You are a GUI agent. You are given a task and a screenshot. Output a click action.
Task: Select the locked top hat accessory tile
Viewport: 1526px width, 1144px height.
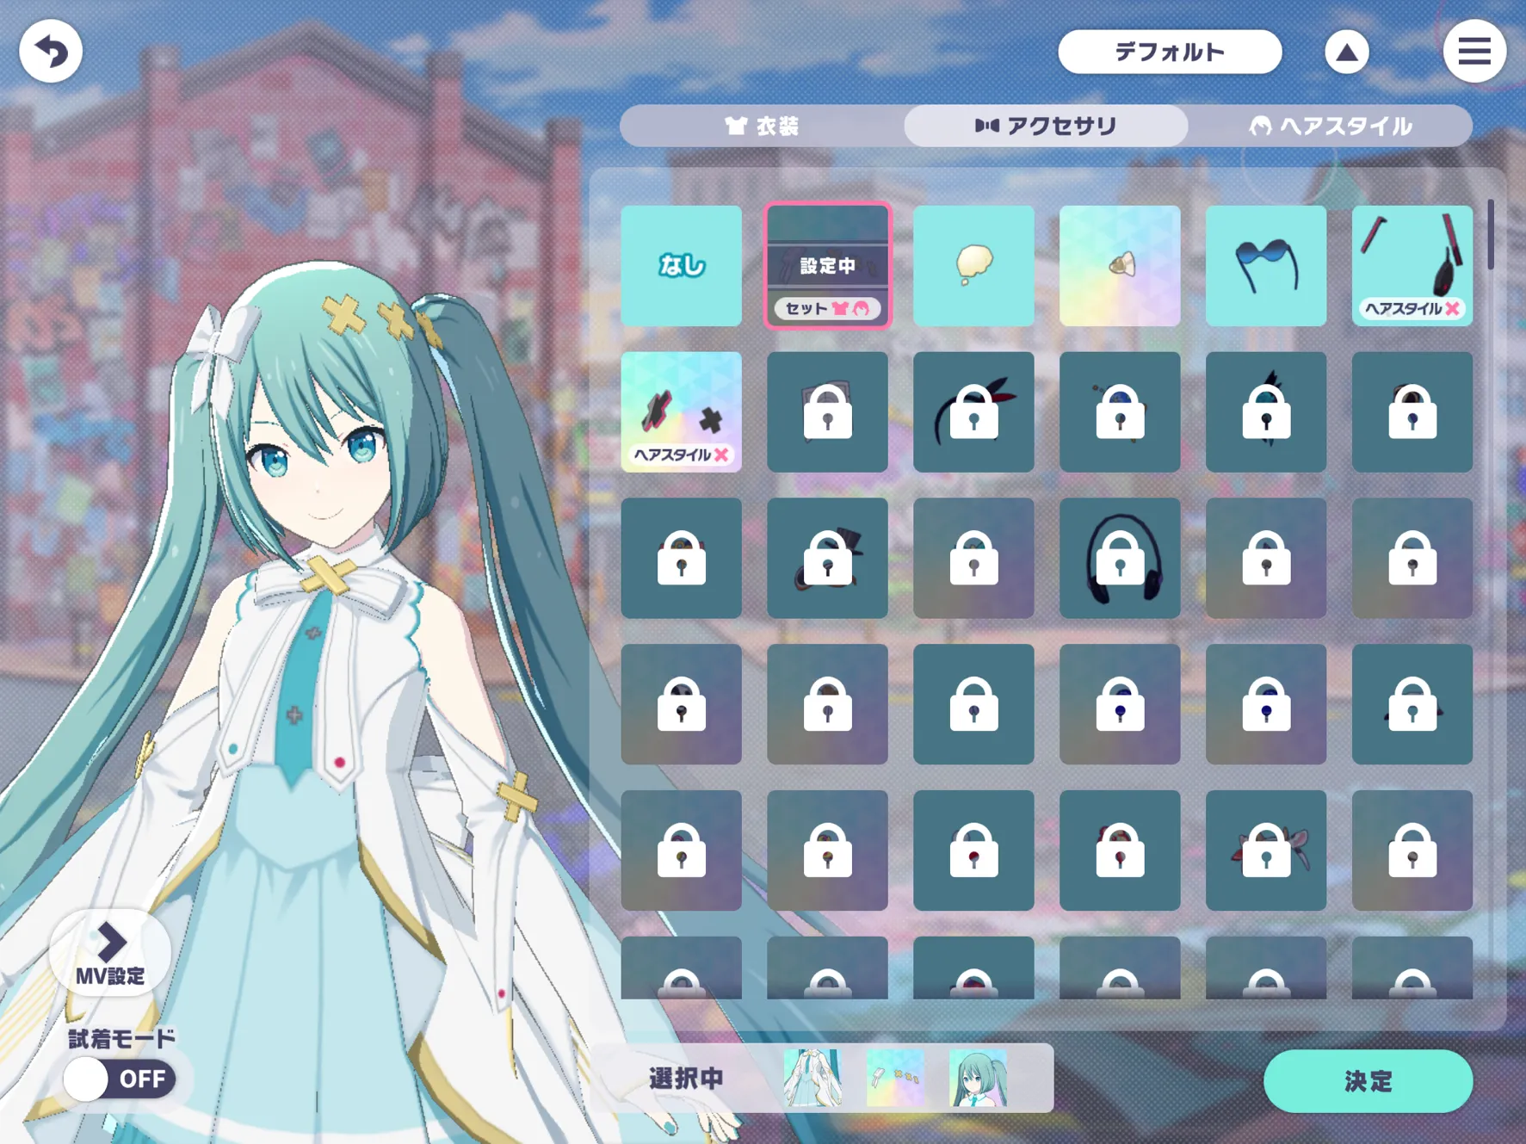(x=827, y=559)
